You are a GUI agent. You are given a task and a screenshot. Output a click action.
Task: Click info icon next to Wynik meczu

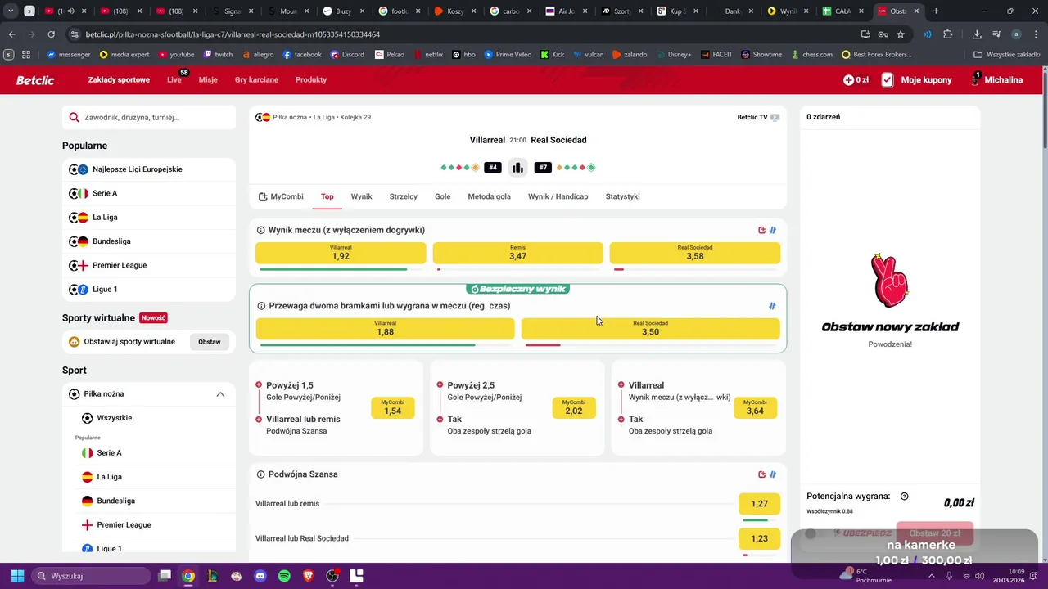[261, 231]
